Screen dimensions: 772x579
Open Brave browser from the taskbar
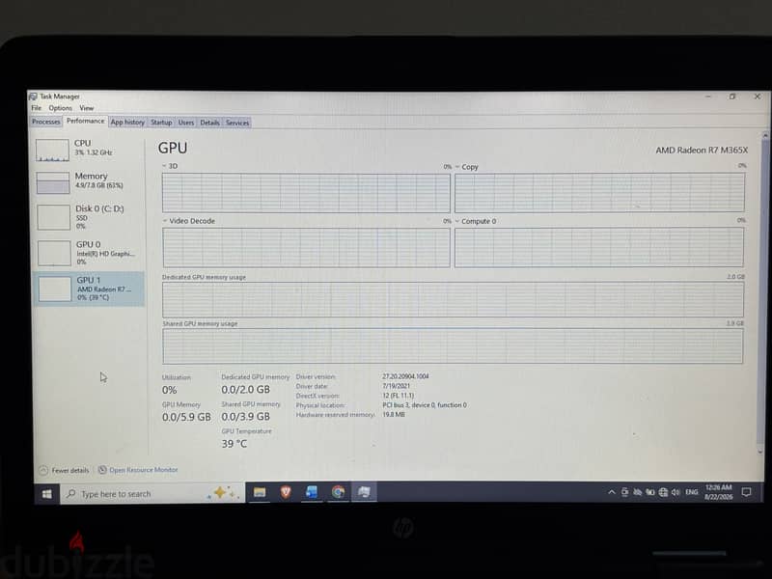coord(286,492)
